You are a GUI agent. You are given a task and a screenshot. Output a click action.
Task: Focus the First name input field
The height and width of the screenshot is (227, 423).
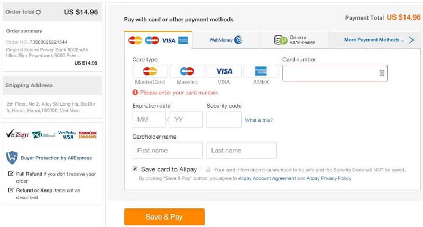[167, 150]
